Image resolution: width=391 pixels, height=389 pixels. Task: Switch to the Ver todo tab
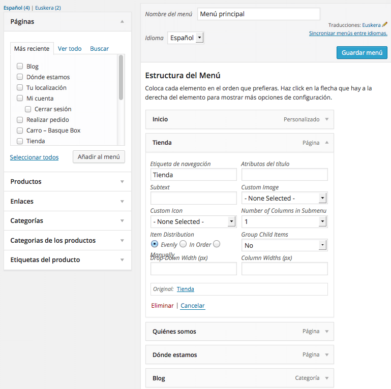pyautogui.click(x=70, y=49)
